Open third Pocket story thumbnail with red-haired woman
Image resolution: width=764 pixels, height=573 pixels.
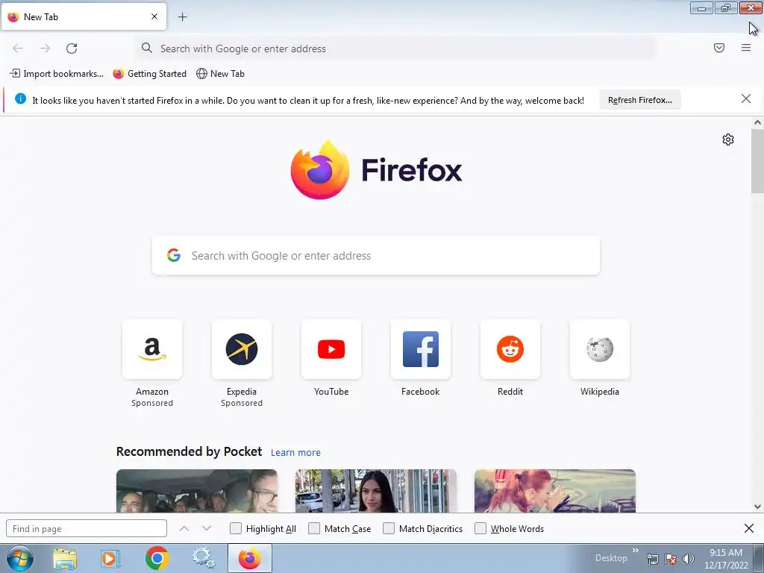tap(555, 491)
